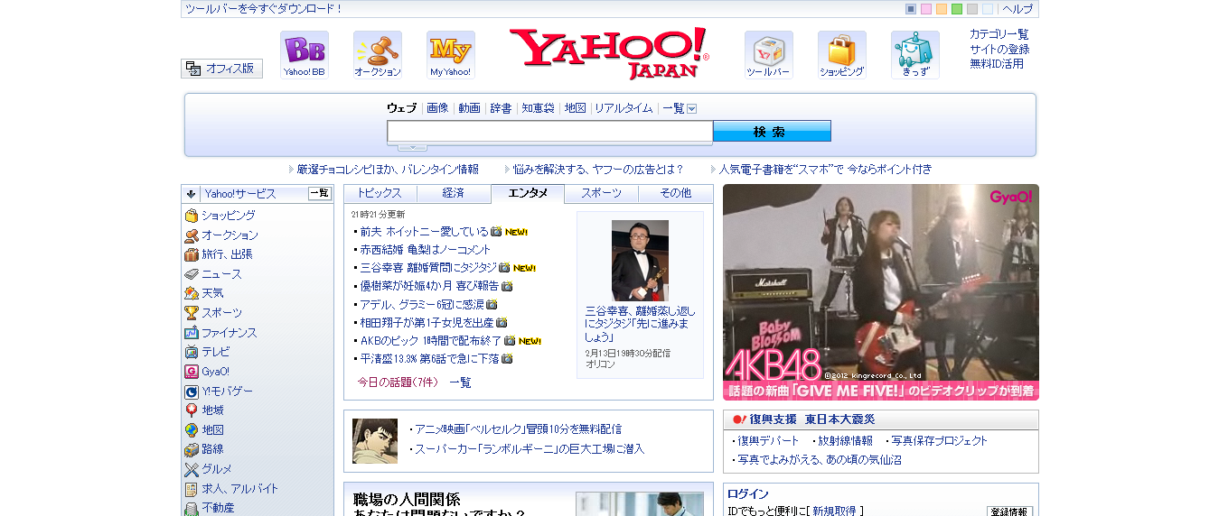Expand the arrow handle below the search box

412,147
